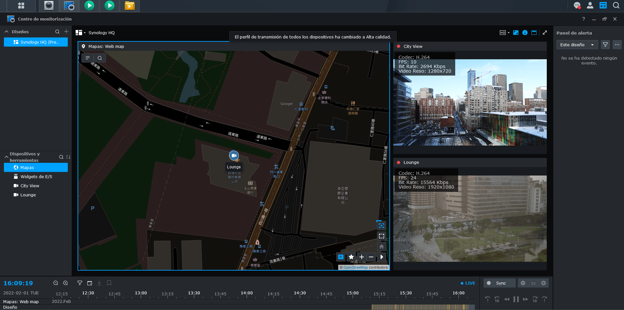
Task: Collapse map toolbar with arrow
Action: pos(382,257)
